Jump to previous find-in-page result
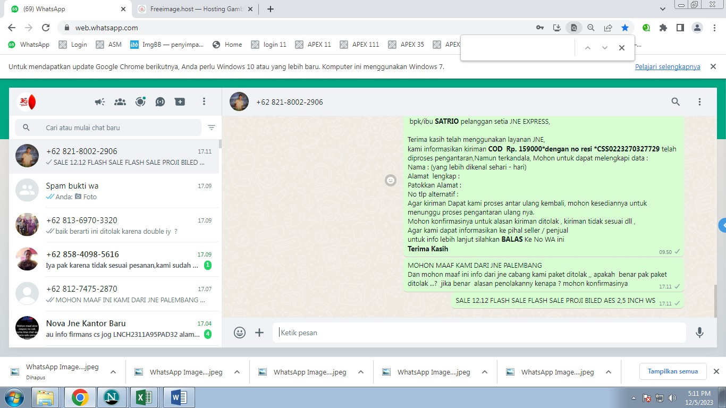Viewport: 726px width, 408px height. pos(588,48)
